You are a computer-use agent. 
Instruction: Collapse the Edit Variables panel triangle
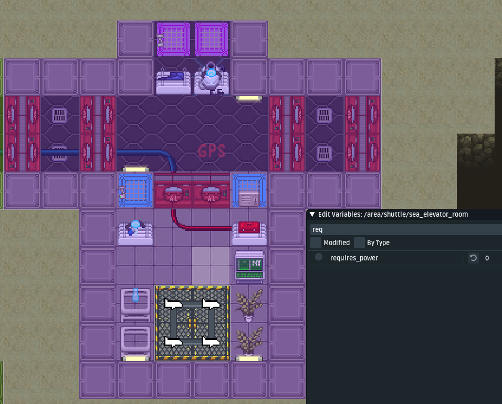pos(312,214)
